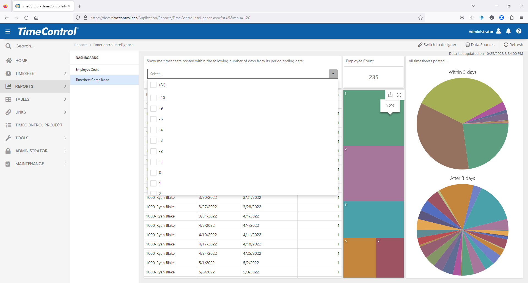The image size is (528, 283).
Task: Check the 1 day checkbox
Action: pyautogui.click(x=153, y=183)
